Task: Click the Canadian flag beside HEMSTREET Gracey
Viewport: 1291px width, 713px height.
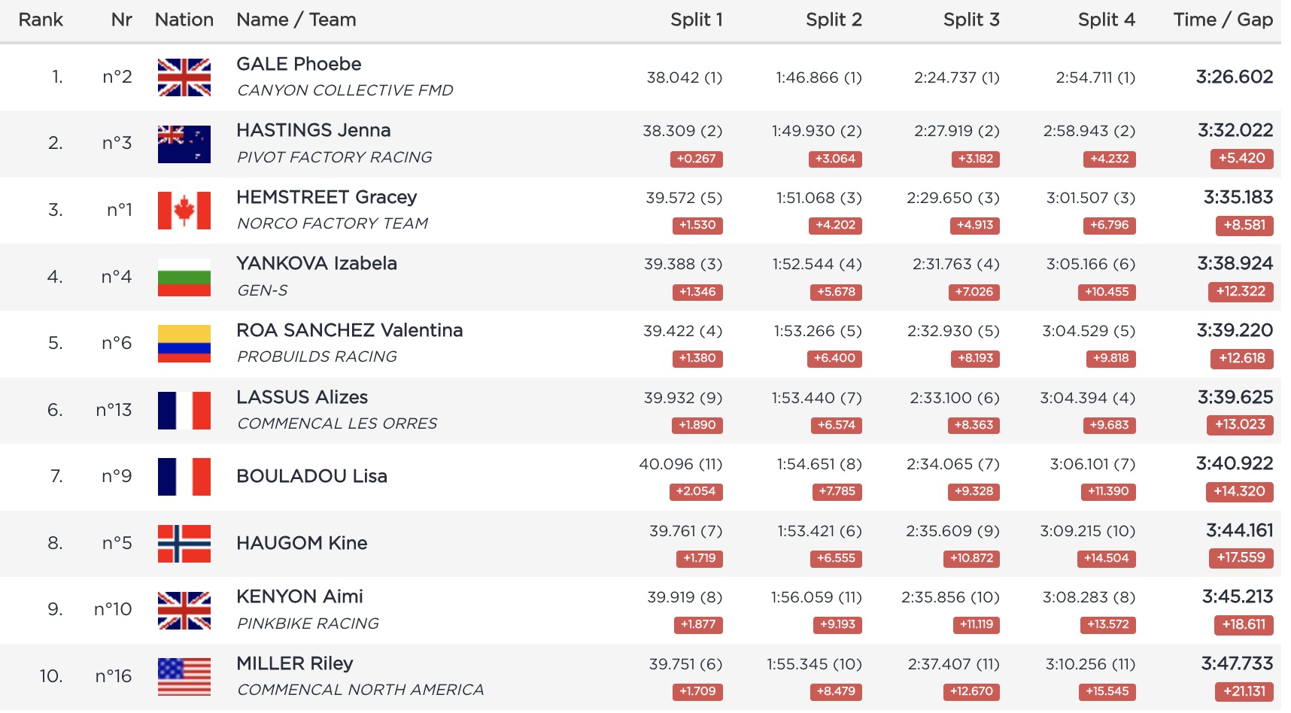Action: [184, 210]
